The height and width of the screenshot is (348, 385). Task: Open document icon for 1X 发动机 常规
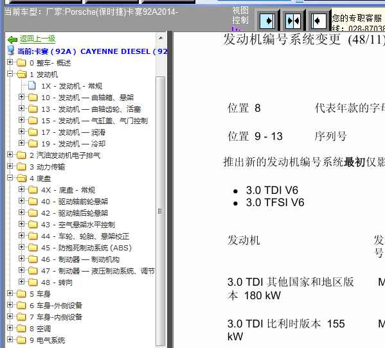point(32,85)
